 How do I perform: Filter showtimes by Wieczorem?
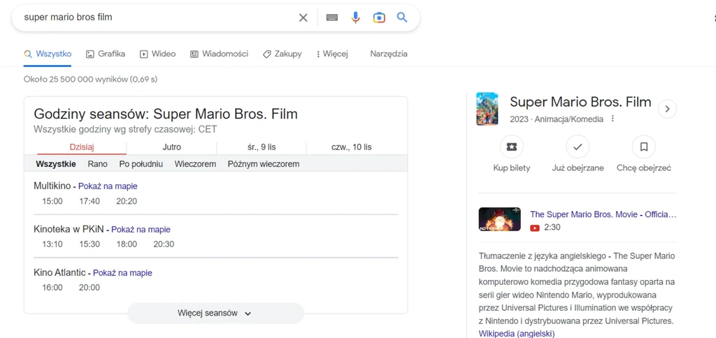tap(195, 163)
